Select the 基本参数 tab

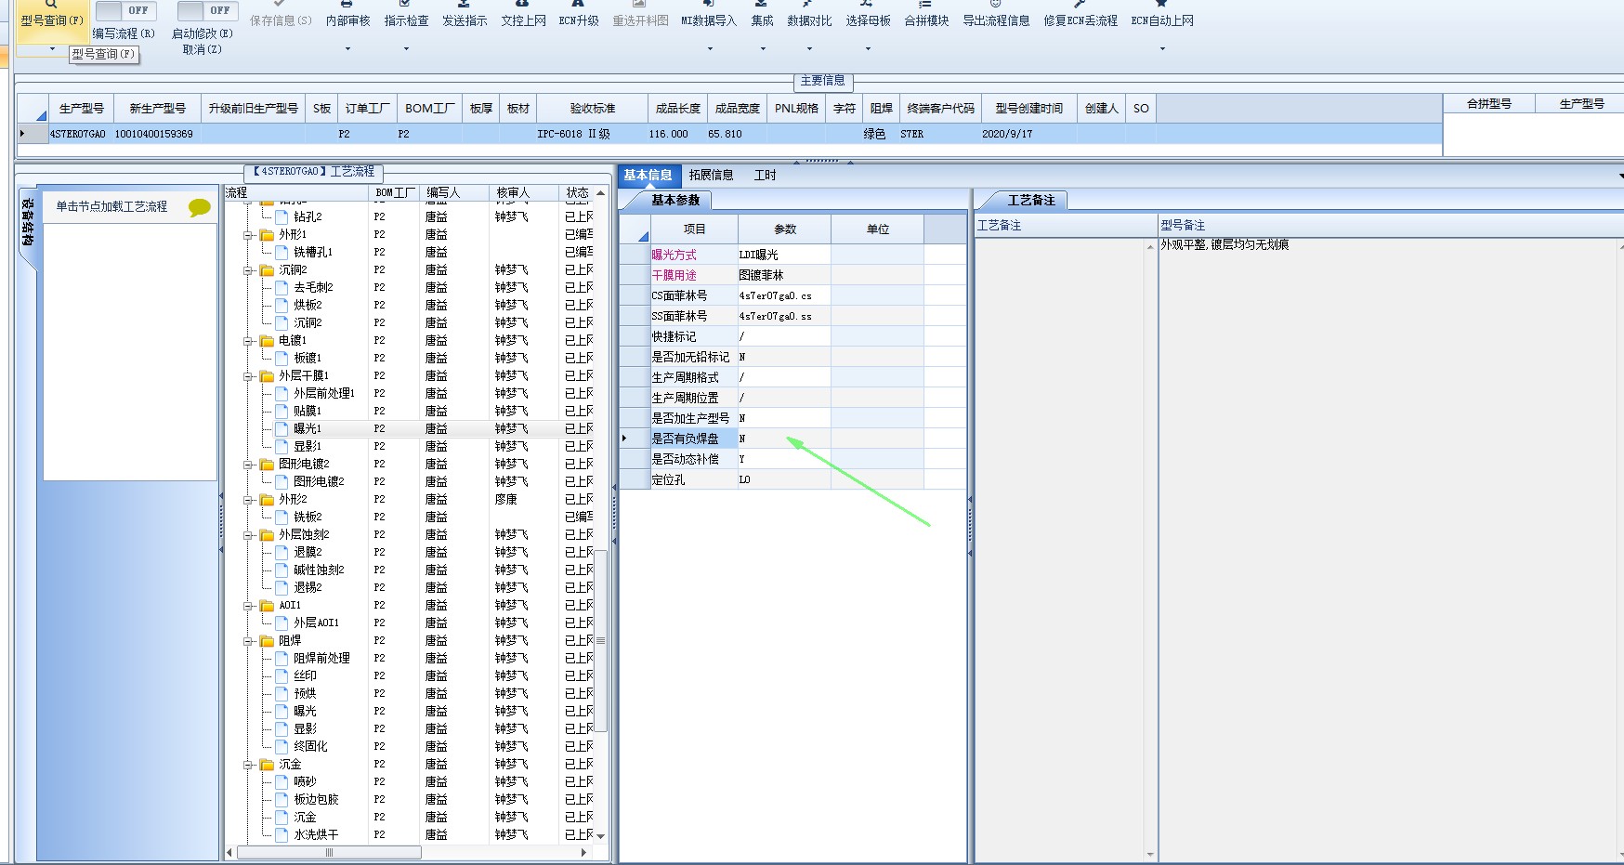675,200
